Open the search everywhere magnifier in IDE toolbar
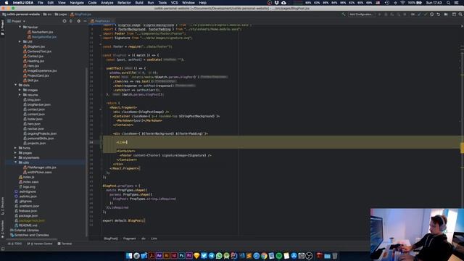 tap(460, 14)
